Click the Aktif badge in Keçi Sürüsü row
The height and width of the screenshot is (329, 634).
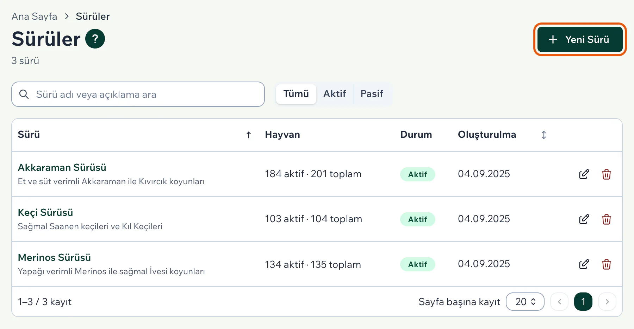tap(418, 219)
